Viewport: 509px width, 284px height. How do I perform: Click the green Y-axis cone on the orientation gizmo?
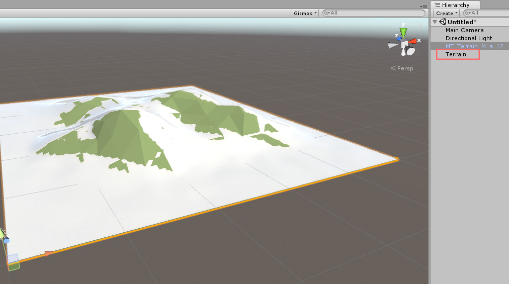(403, 33)
